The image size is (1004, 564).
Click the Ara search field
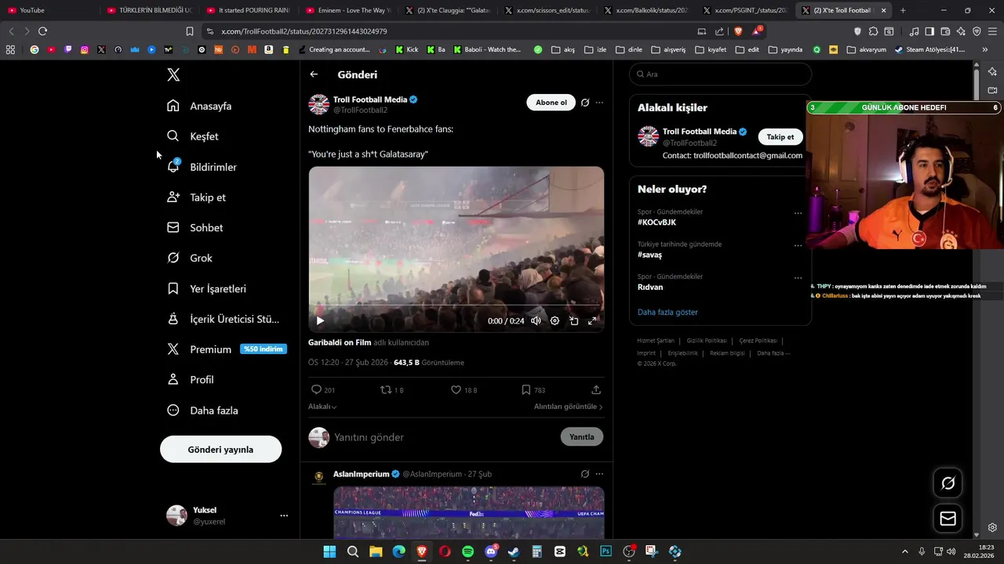pyautogui.click(x=720, y=74)
